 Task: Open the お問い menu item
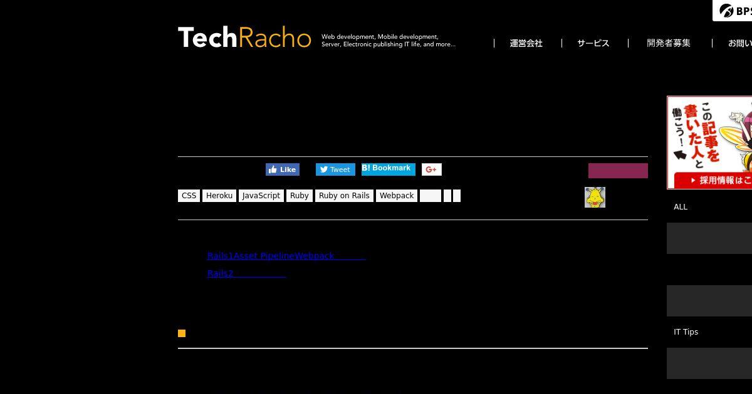click(x=739, y=43)
